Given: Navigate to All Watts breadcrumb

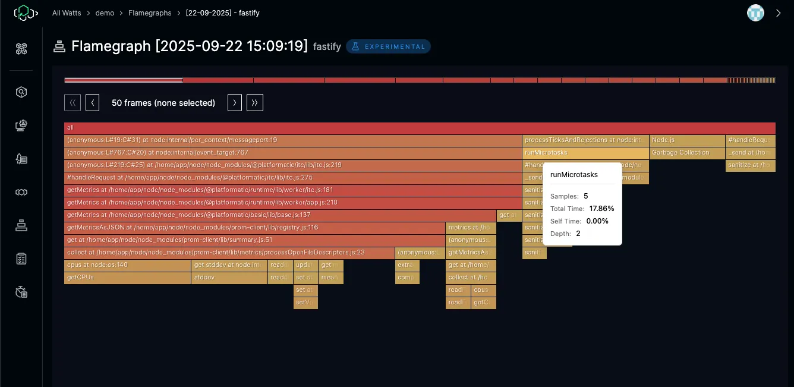Looking at the screenshot, I should click(67, 12).
